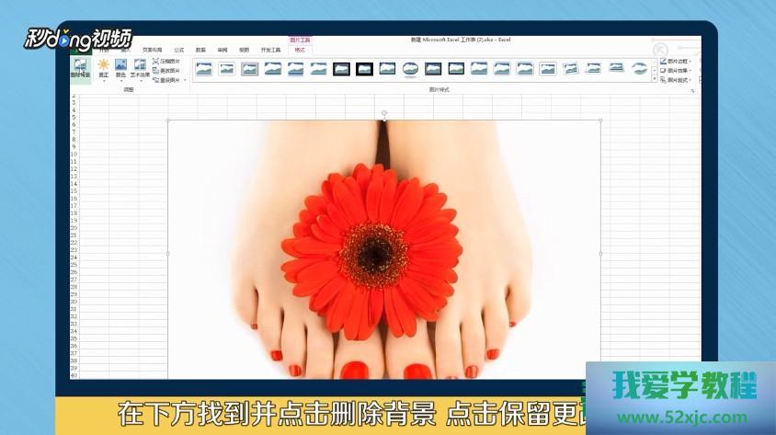Open Artistic Effects (艺术效果) gallery
Screen dimensions: 776x435
tap(139, 68)
